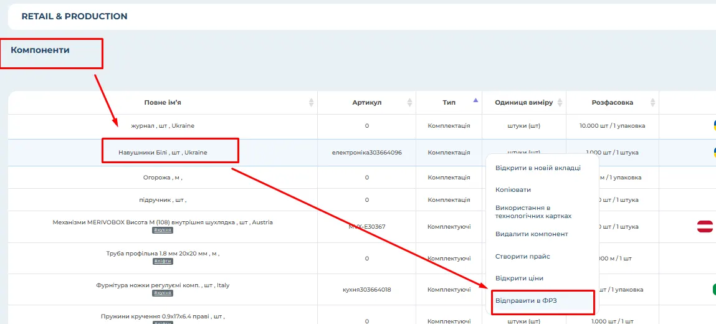Click the RETAIL & PRODUCTION title
This screenshot has width=716, height=324.
[x=74, y=16]
